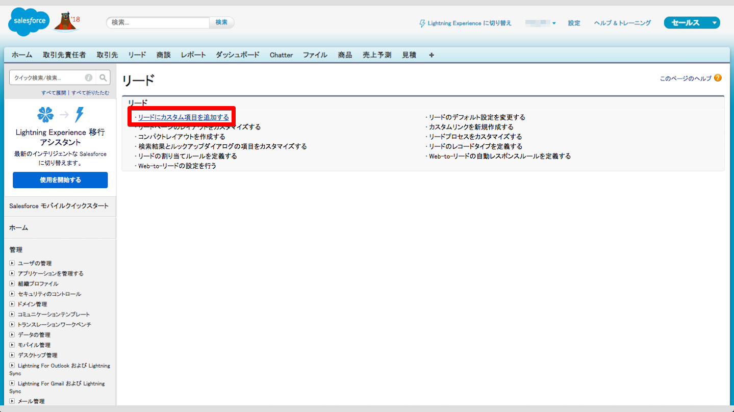Click リードの割り当てルールを定義する link
This screenshot has height=412, width=734.
[188, 156]
